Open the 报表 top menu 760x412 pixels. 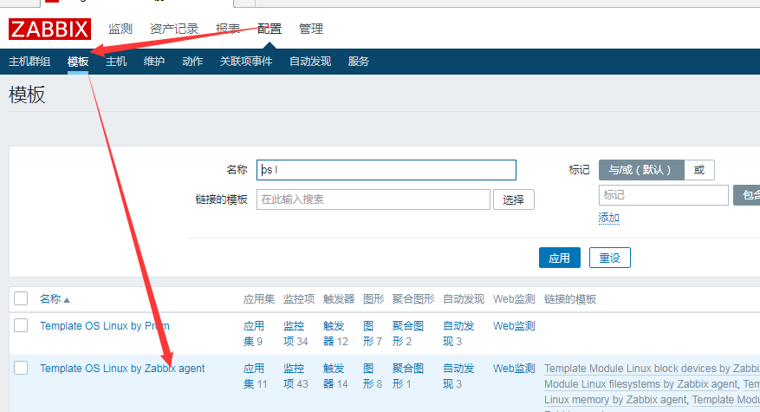[228, 29]
